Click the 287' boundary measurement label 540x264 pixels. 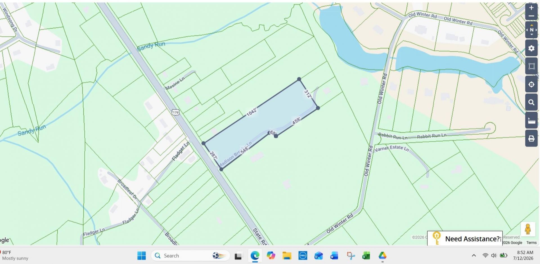coord(213,155)
